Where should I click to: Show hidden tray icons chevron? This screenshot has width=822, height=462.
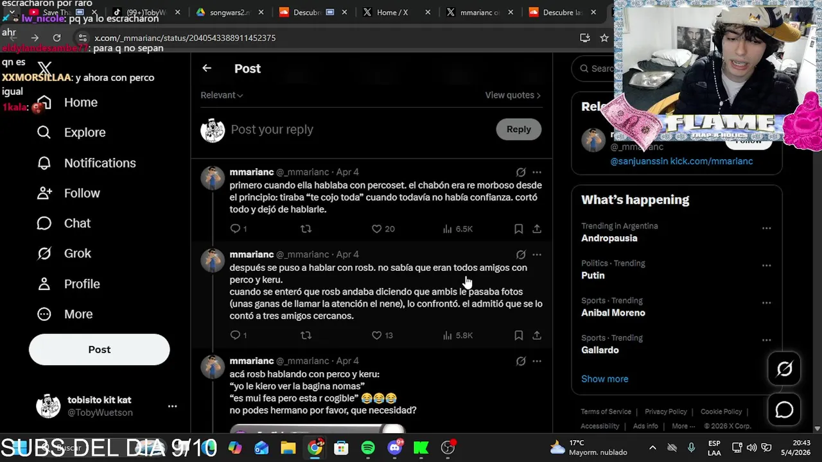pos(652,447)
